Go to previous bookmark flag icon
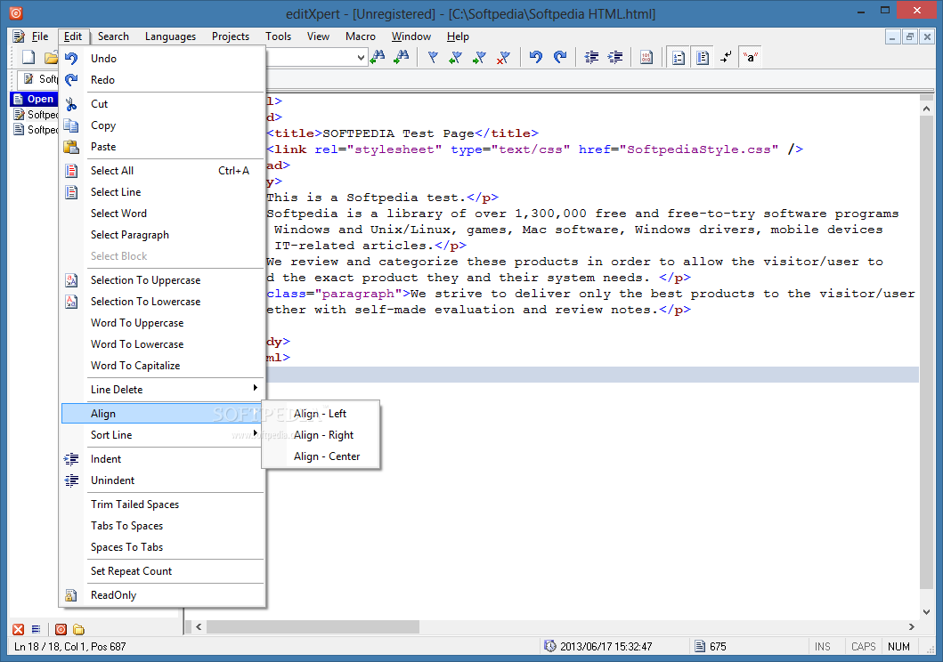This screenshot has height=662, width=943. (456, 57)
